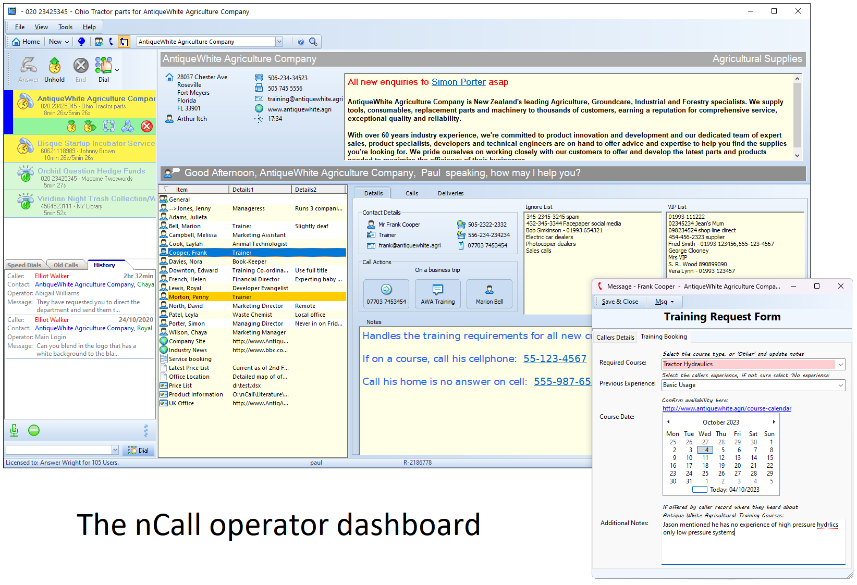Click the conference nodes icon on active call

click(x=128, y=126)
